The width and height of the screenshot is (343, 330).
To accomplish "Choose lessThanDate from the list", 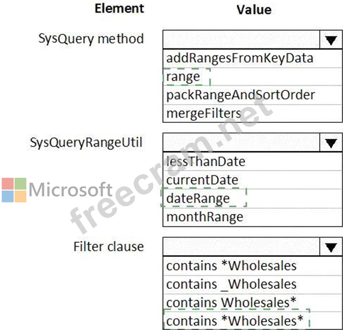I will (206, 161).
